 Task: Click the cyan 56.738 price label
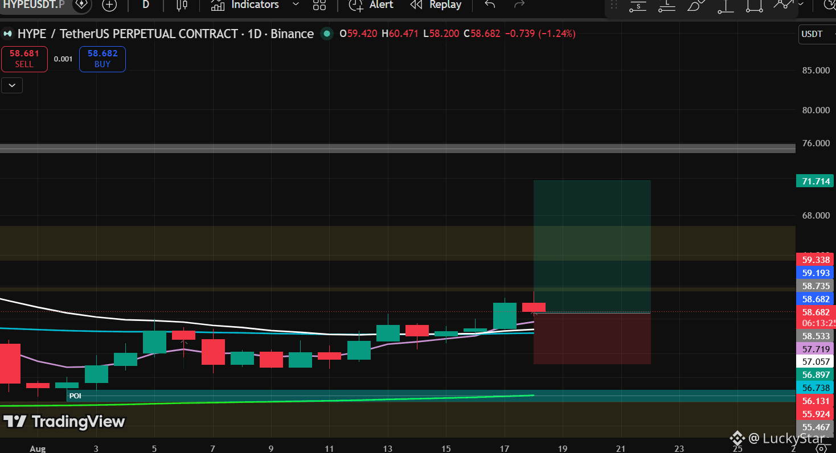point(815,388)
